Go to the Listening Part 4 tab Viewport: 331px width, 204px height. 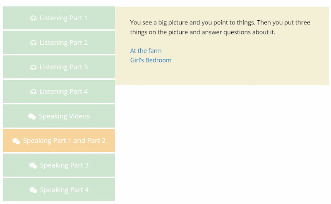[63, 91]
